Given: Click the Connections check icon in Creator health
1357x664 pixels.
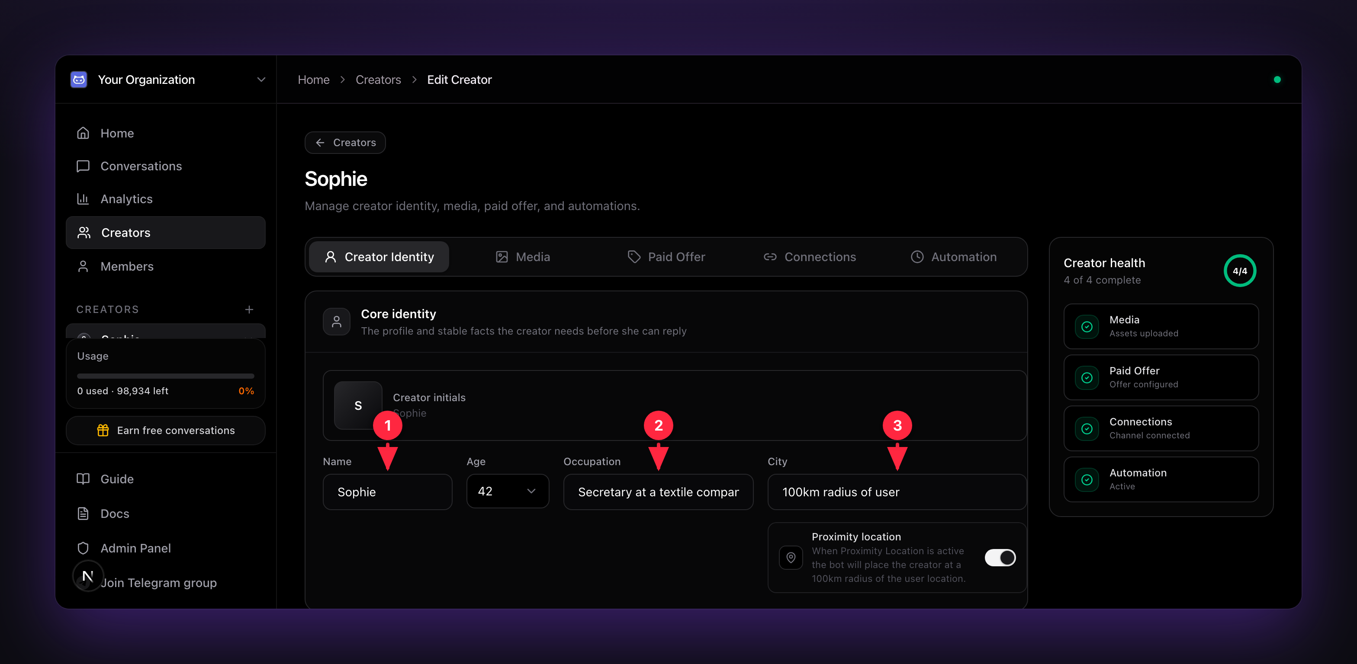Looking at the screenshot, I should pyautogui.click(x=1087, y=428).
